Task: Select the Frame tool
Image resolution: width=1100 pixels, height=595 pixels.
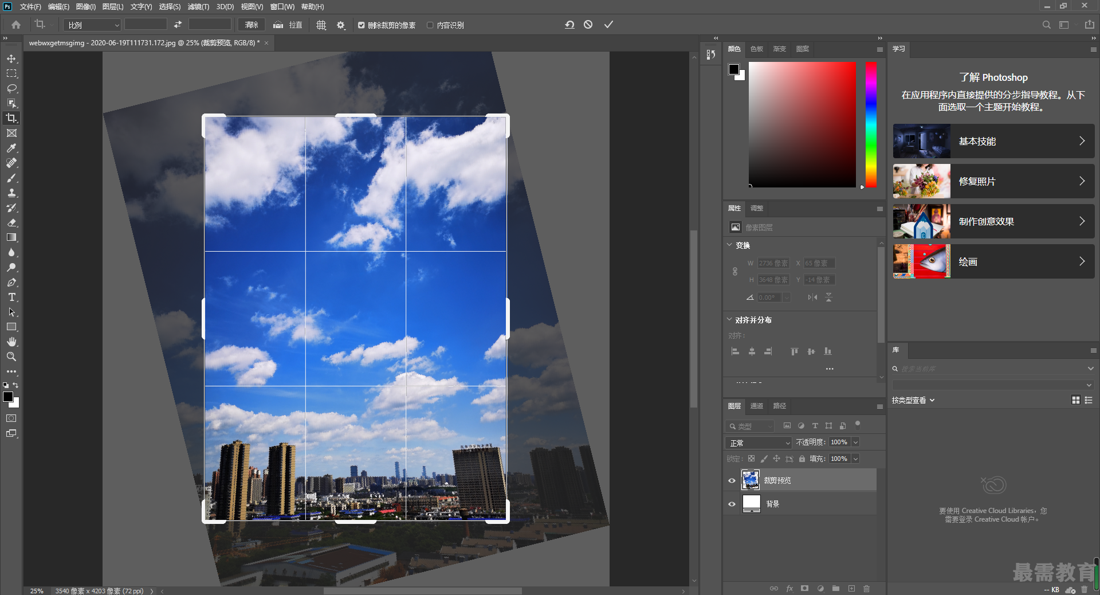Action: [11, 133]
